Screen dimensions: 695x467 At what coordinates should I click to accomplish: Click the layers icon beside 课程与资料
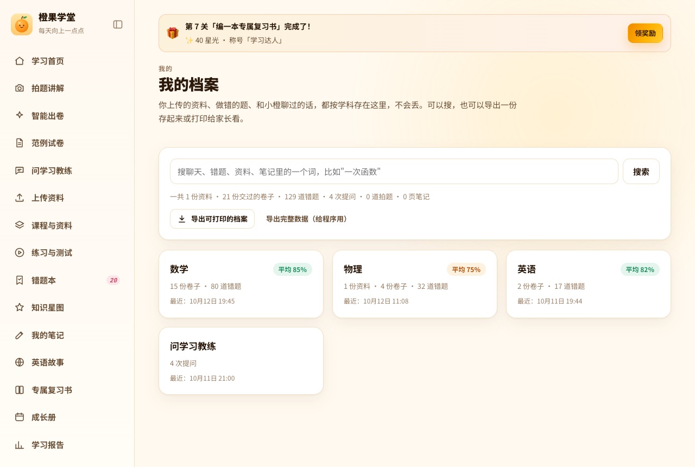20,225
